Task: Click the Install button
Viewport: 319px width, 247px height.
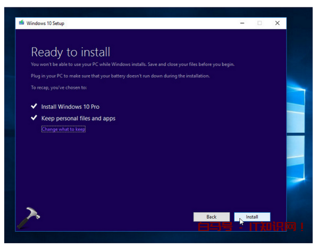Action: coord(252,217)
